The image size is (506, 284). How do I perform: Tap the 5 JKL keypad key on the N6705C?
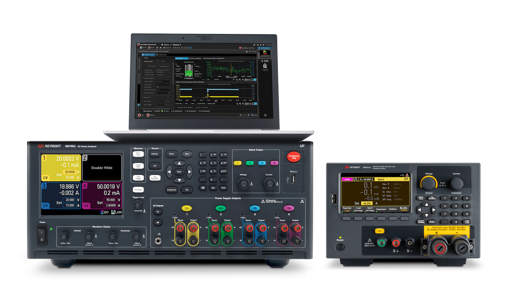point(213,163)
